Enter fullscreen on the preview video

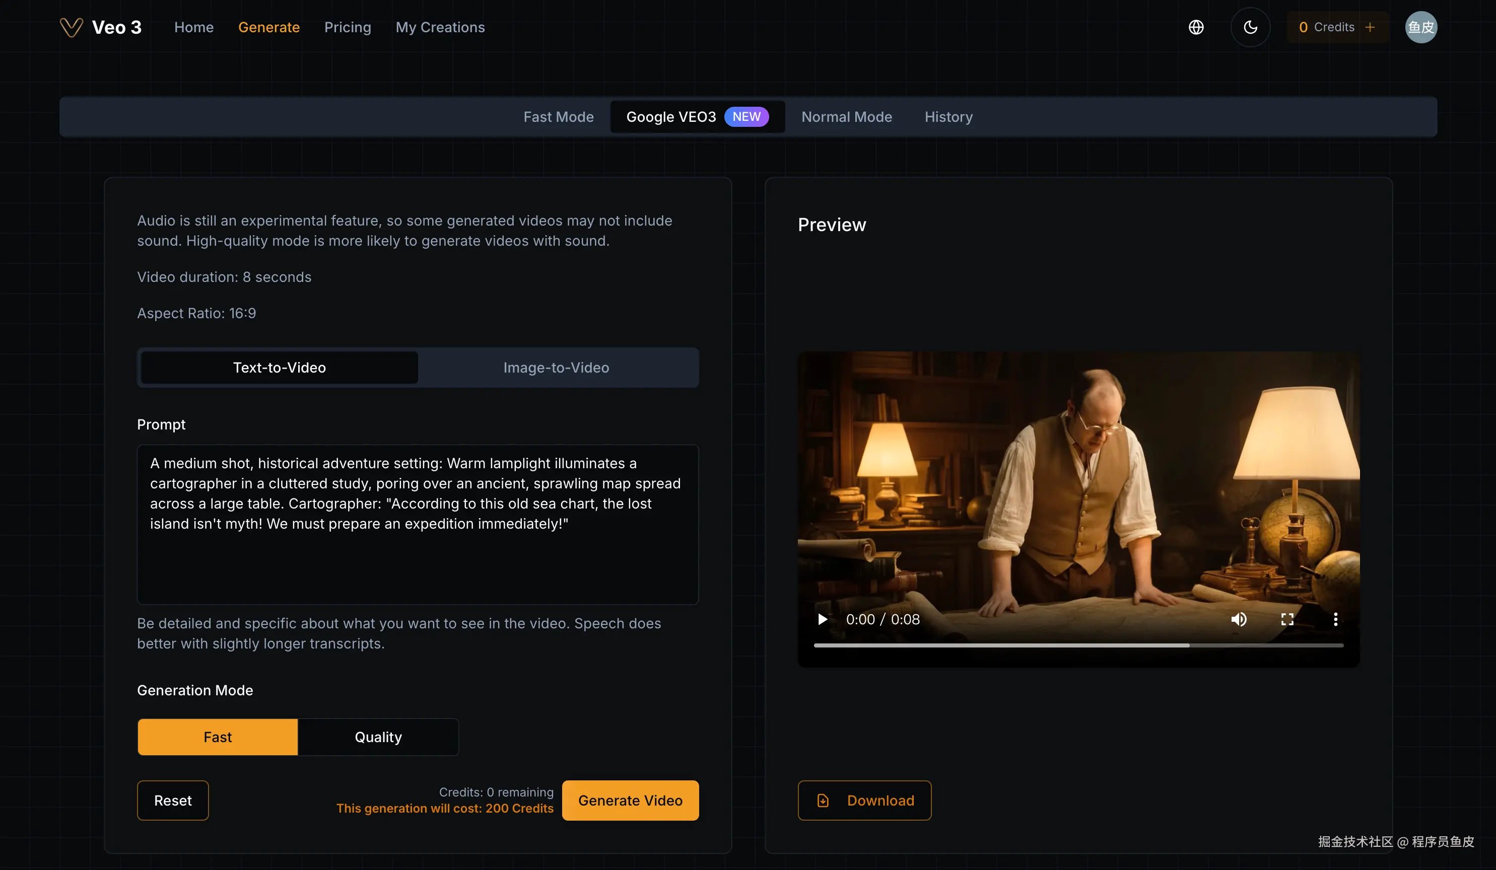(1287, 620)
